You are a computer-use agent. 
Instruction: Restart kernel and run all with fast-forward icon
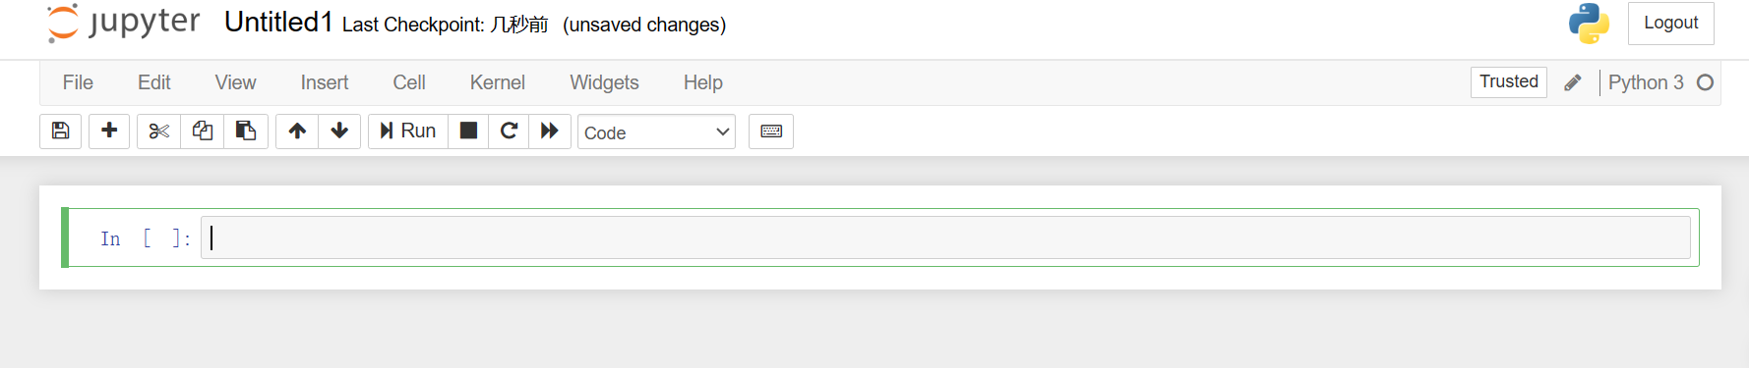point(550,131)
